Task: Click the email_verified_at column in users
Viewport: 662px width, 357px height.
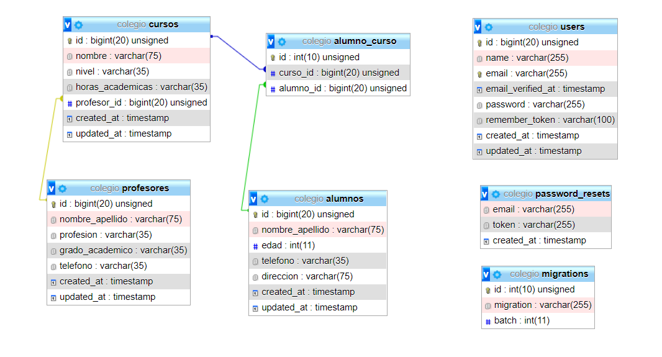Action: (545, 89)
